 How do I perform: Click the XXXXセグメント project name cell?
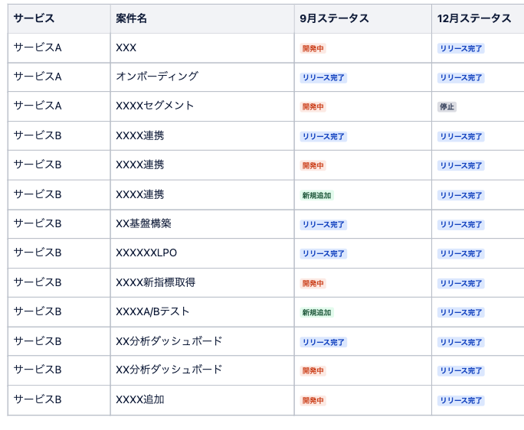(202, 106)
